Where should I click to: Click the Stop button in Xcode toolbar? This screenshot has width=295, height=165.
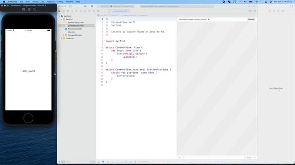(x=92, y=6)
